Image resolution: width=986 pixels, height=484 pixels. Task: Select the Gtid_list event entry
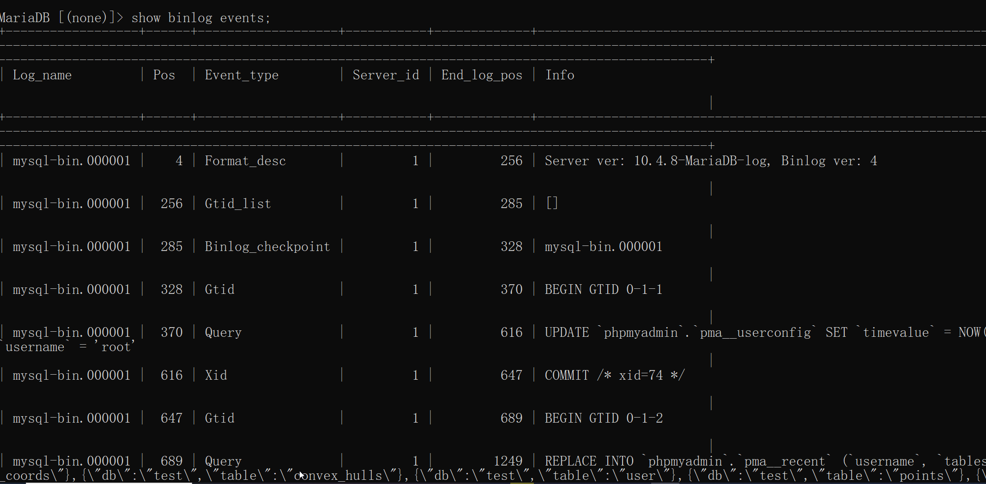(237, 203)
